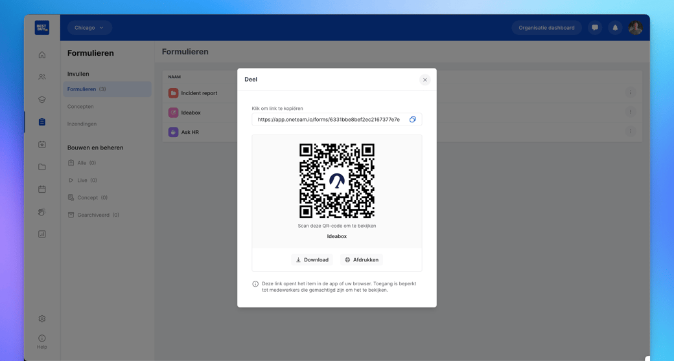Open the people icon in sidebar

tap(41, 77)
